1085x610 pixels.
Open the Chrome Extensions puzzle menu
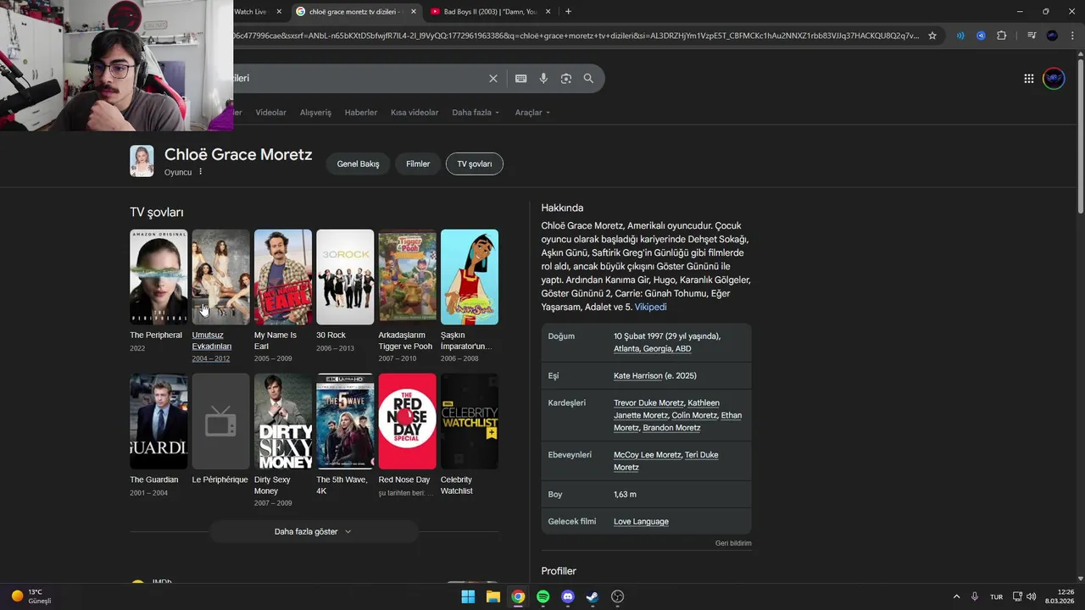pos(1001,36)
